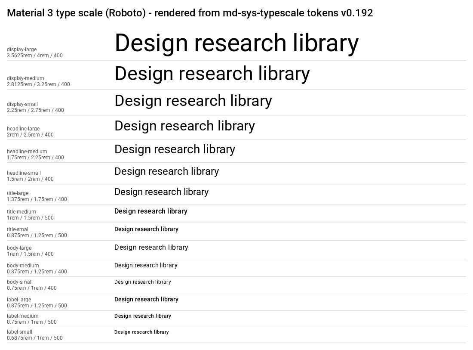The image size is (473, 350).
Task: Select the body-large label
Action: pos(19,248)
